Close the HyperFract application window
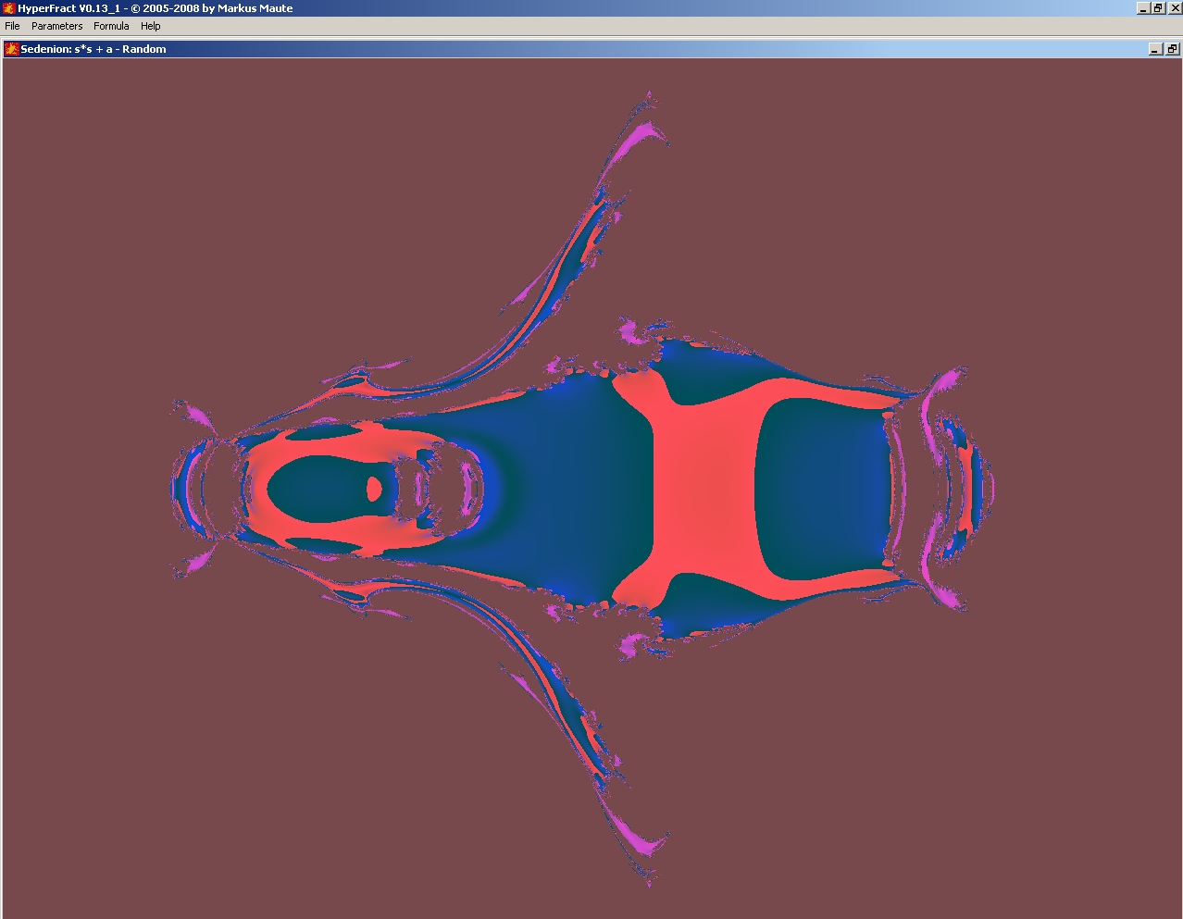The width and height of the screenshot is (1183, 919). 1174,8
